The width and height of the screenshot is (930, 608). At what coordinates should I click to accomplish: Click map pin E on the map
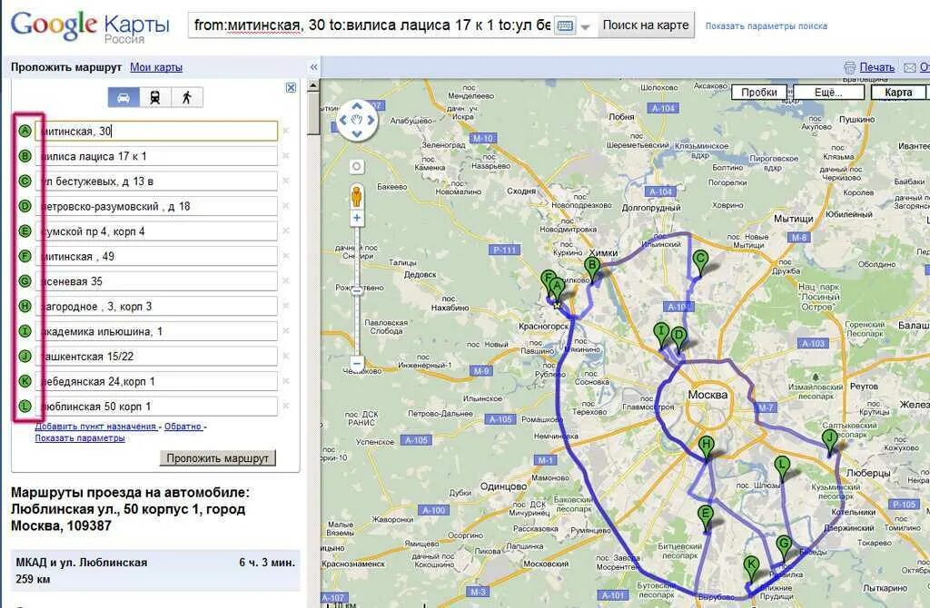706,516
